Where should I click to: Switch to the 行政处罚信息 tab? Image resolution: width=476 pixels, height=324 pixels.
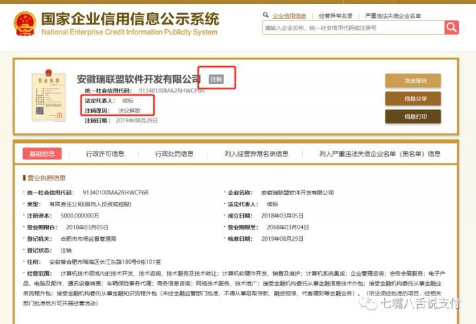(175, 153)
